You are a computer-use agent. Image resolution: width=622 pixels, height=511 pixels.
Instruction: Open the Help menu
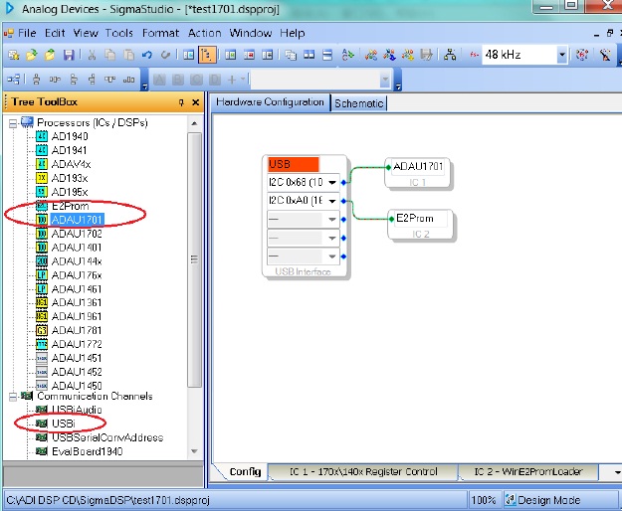click(x=293, y=33)
